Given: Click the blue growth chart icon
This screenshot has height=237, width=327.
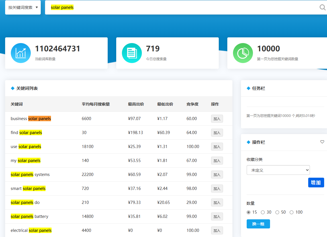Looking at the screenshot, I should (21, 53).
